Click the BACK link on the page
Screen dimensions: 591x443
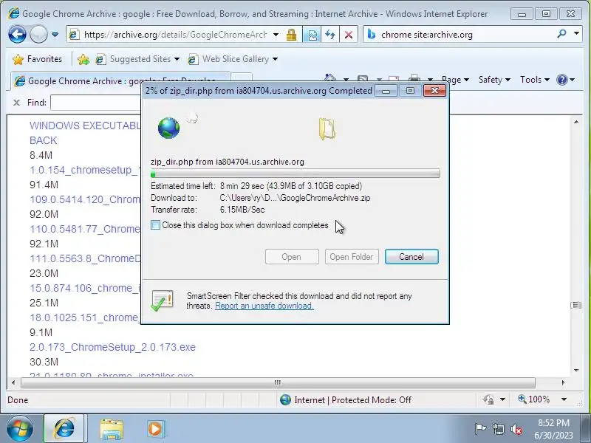click(43, 140)
